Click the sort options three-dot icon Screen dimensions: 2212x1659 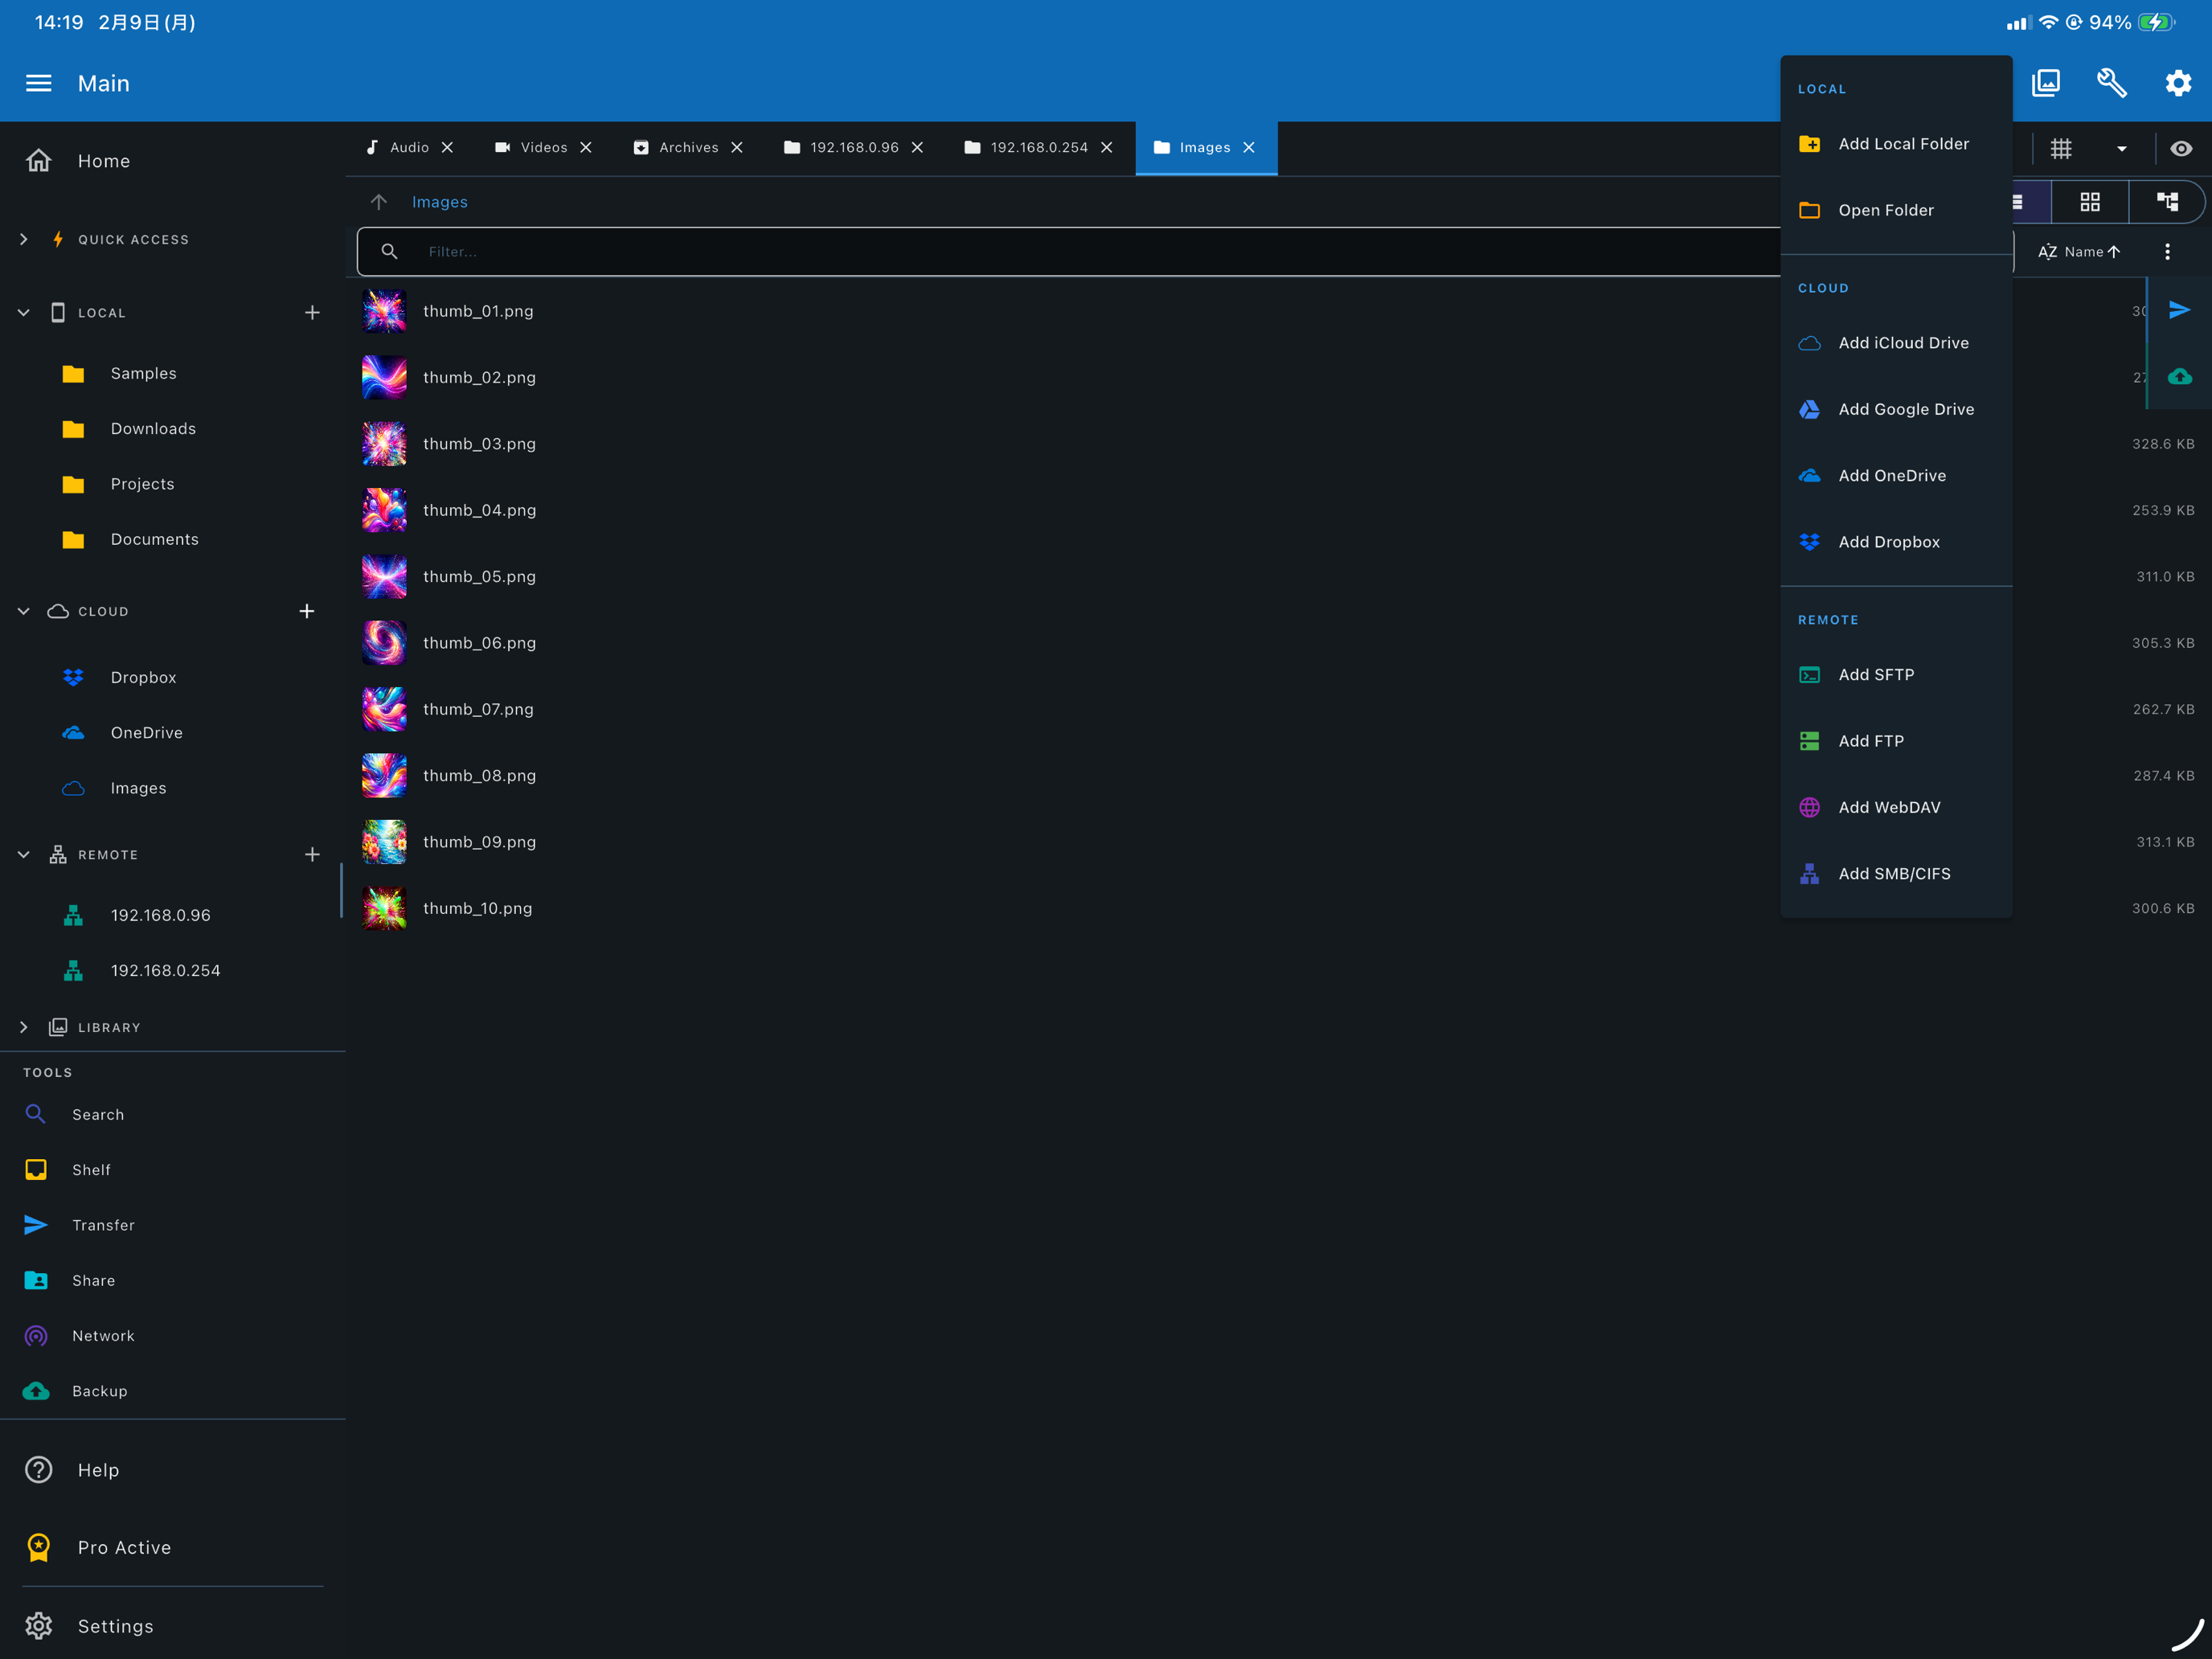point(2168,251)
